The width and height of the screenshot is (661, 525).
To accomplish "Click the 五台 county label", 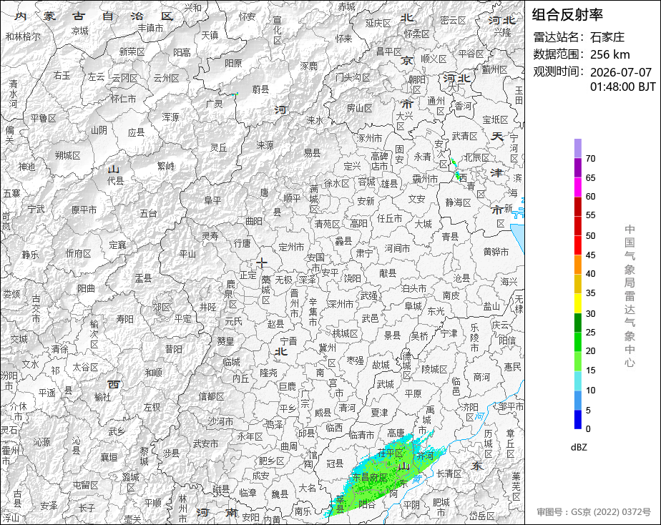I will pyautogui.click(x=148, y=214).
